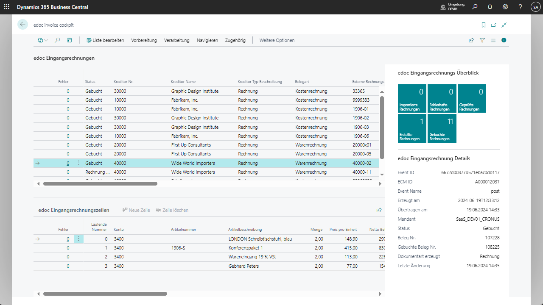Toggle the FactBox info pane icon

coord(504,40)
